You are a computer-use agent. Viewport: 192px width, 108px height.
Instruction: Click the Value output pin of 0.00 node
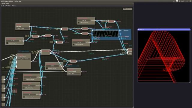coord(63,66)
